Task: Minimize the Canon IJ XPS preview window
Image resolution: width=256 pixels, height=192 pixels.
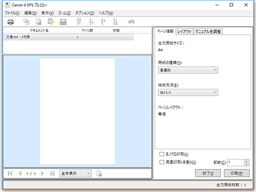Action: pyautogui.click(x=217, y=5)
